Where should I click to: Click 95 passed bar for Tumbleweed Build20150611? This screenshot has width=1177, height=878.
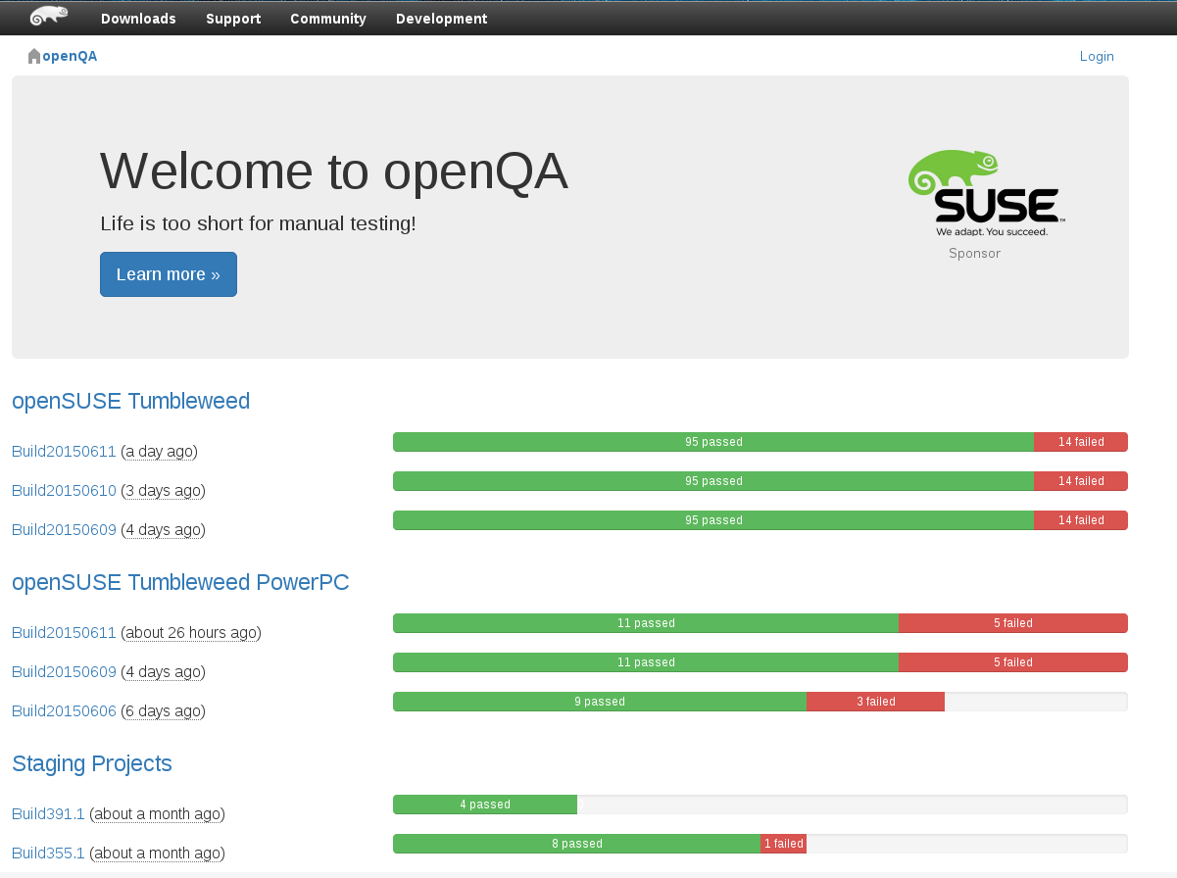click(x=713, y=442)
